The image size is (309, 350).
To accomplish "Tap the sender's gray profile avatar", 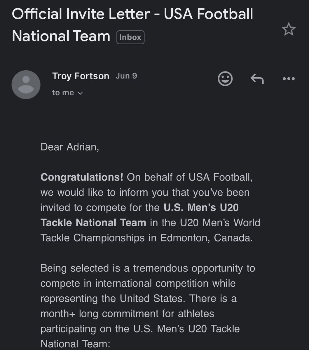I will 26,85.
